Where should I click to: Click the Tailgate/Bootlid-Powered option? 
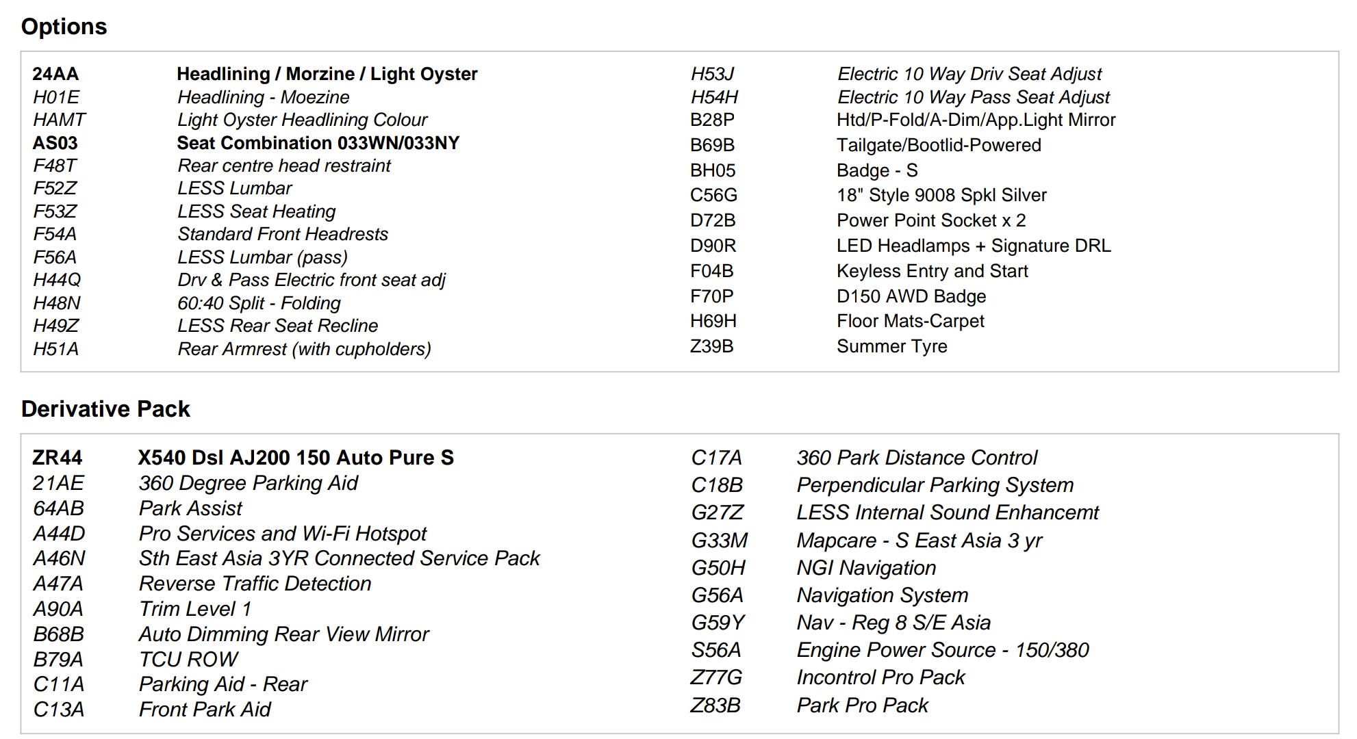(939, 145)
